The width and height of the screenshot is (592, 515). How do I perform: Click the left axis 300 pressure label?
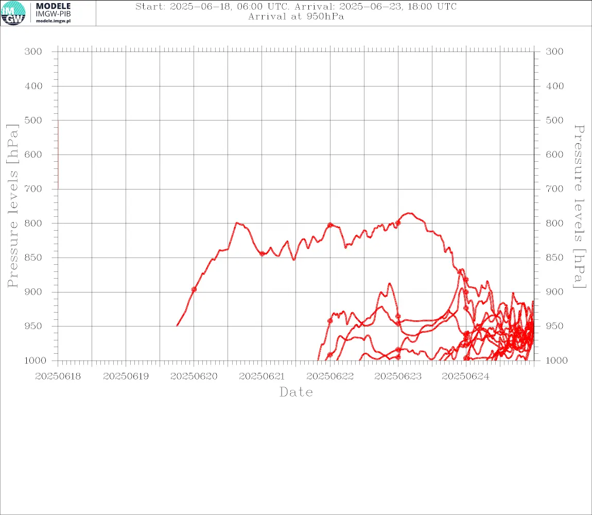point(33,51)
